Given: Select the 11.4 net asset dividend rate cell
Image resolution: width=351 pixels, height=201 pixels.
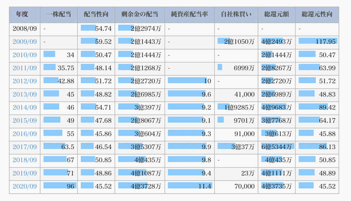Looking at the screenshot, I should [190, 187].
